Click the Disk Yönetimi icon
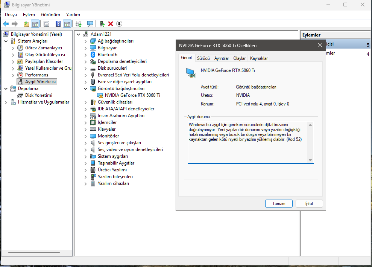 pyautogui.click(x=20, y=95)
